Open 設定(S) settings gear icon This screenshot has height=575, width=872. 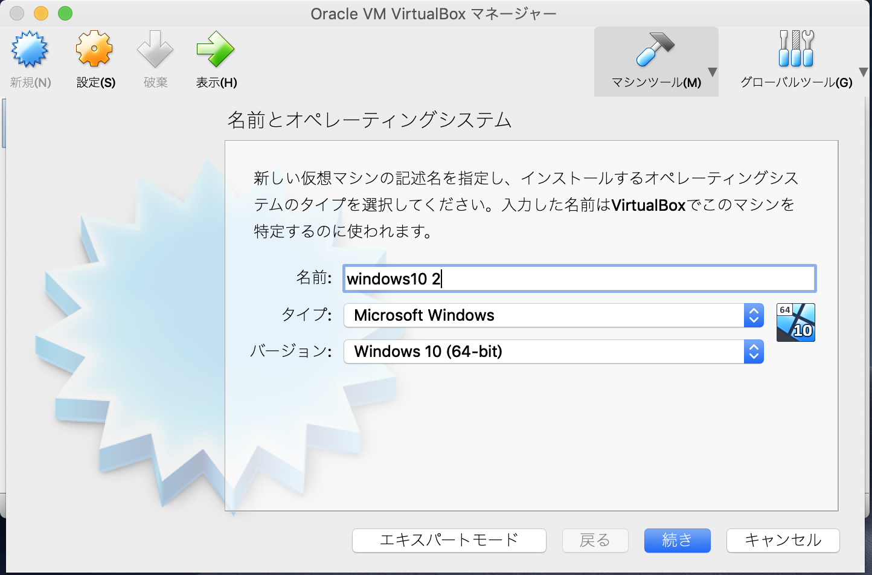coord(95,49)
